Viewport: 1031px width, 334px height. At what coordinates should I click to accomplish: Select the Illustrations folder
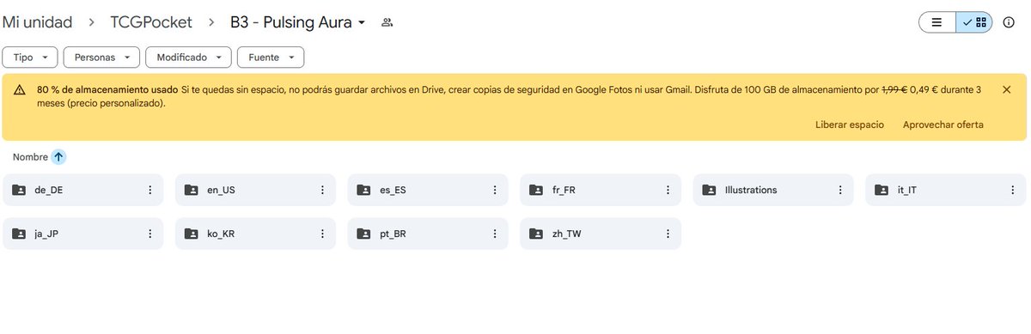point(773,190)
